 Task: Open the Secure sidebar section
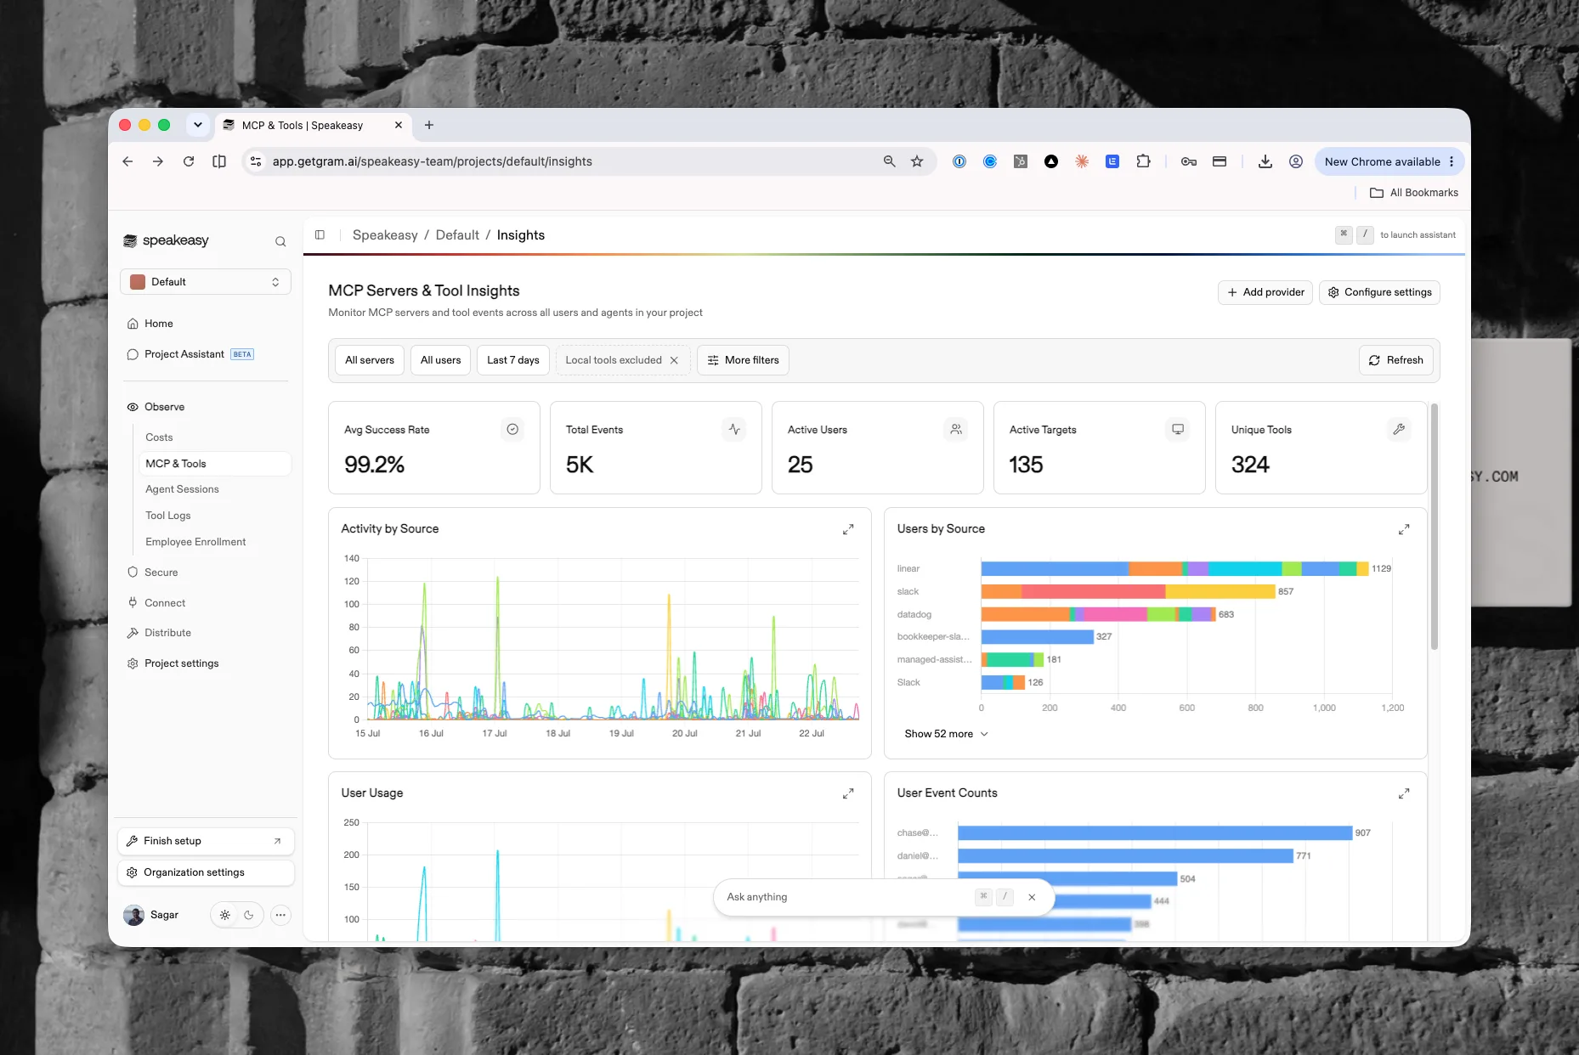pos(161,573)
